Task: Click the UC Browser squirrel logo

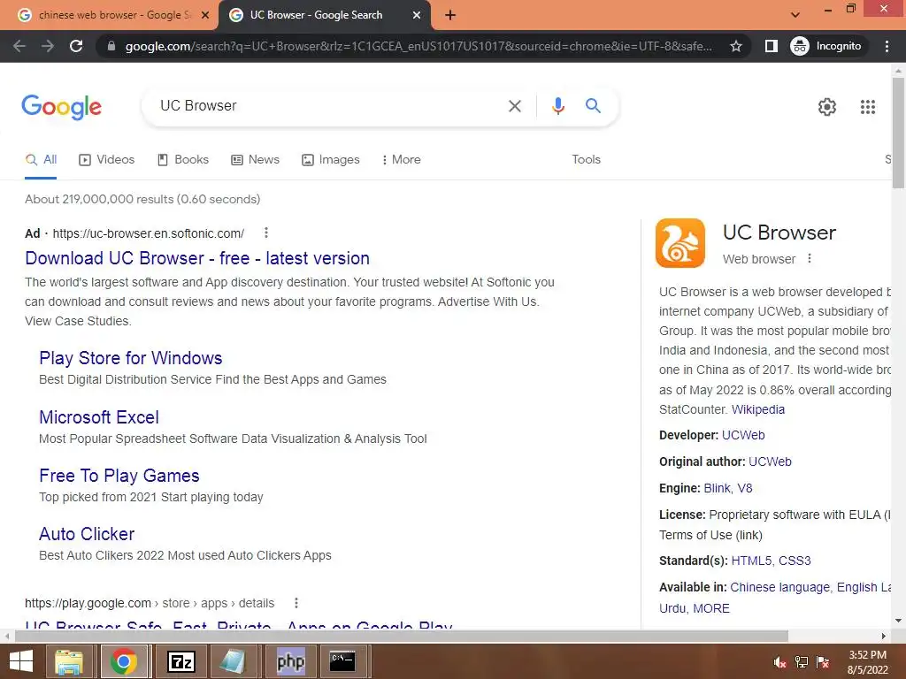Action: coord(680,243)
